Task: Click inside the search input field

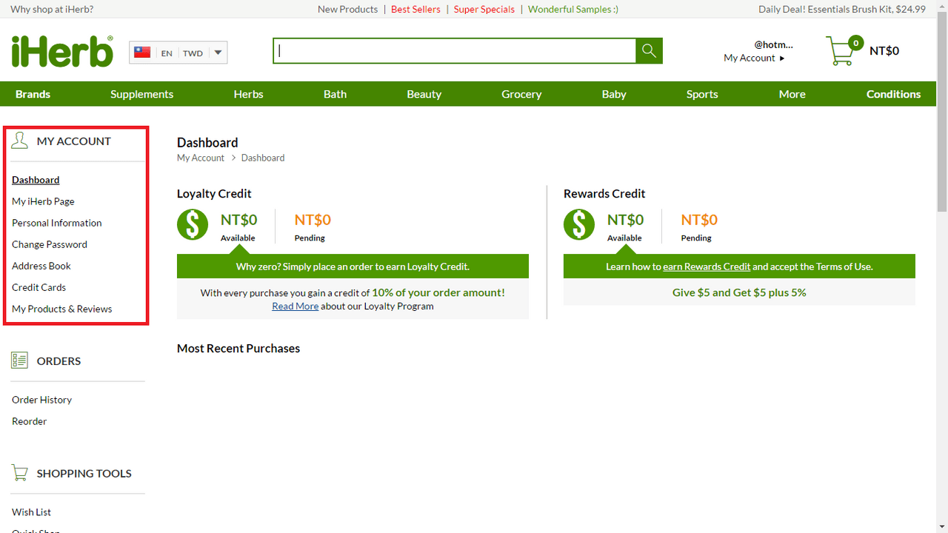Action: (455, 50)
